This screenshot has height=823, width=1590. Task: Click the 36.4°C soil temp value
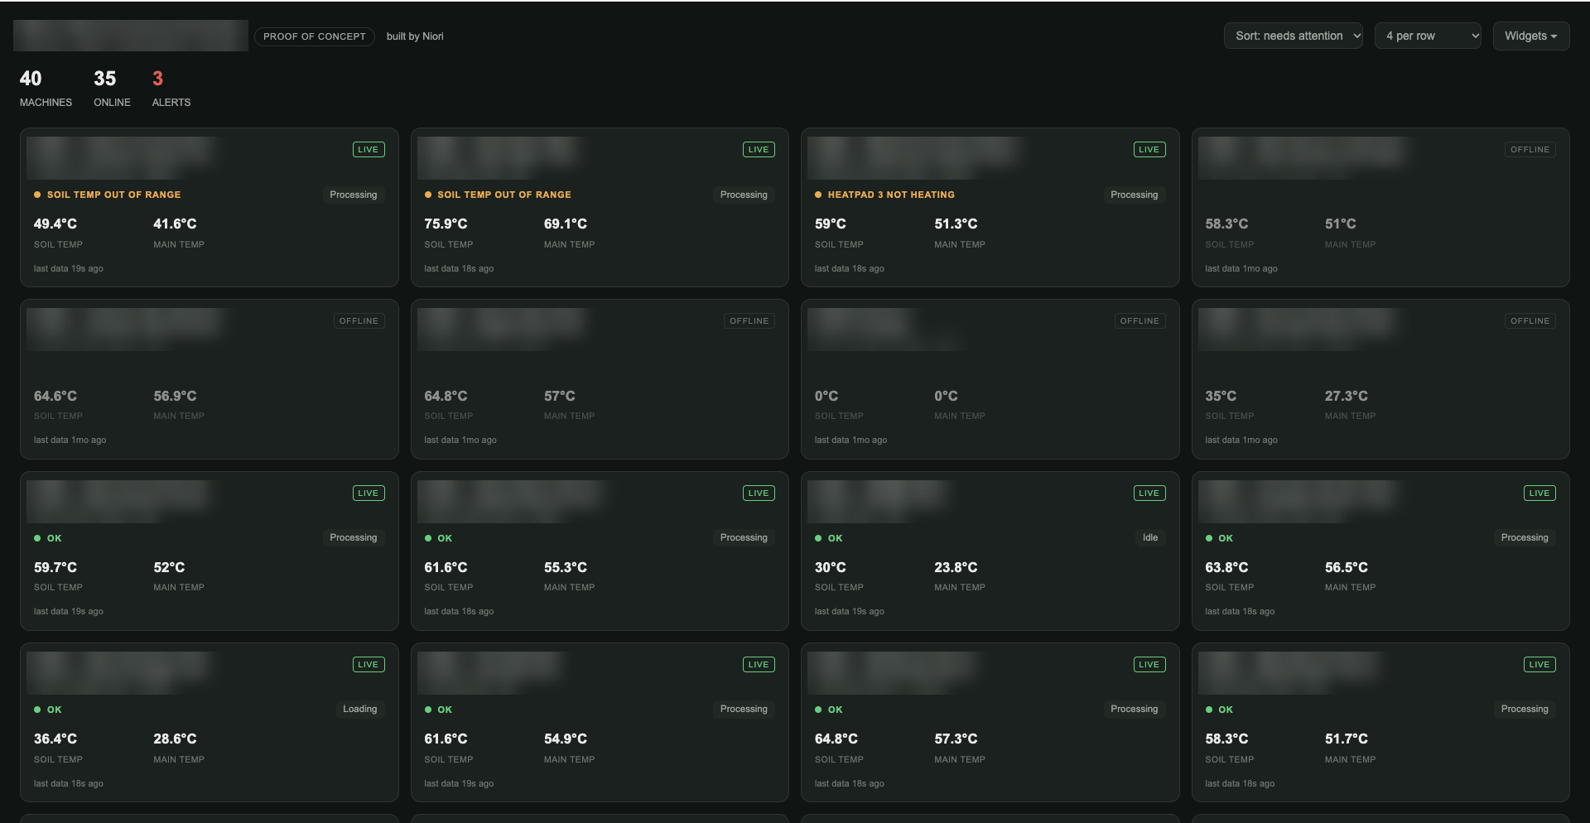click(x=55, y=739)
